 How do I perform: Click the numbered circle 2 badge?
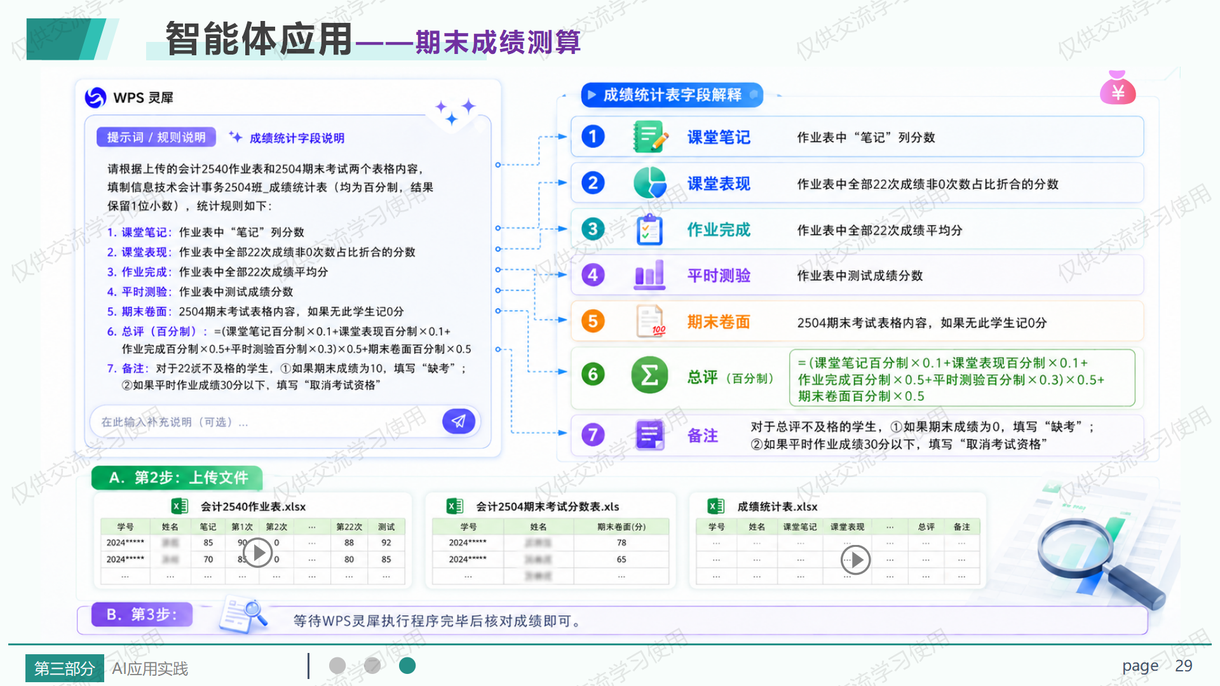click(593, 183)
